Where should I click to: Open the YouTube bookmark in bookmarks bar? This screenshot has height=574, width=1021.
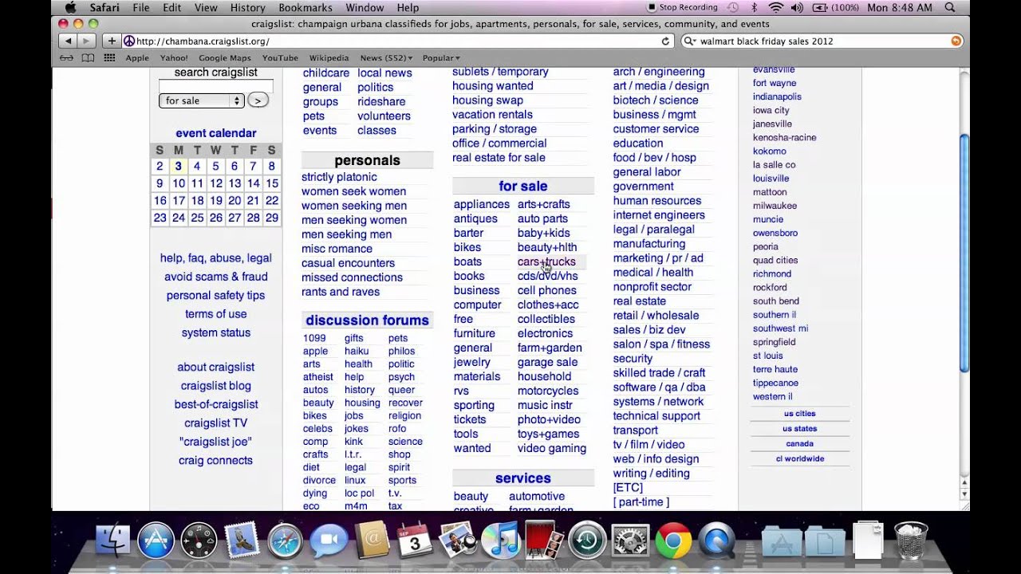click(x=280, y=57)
